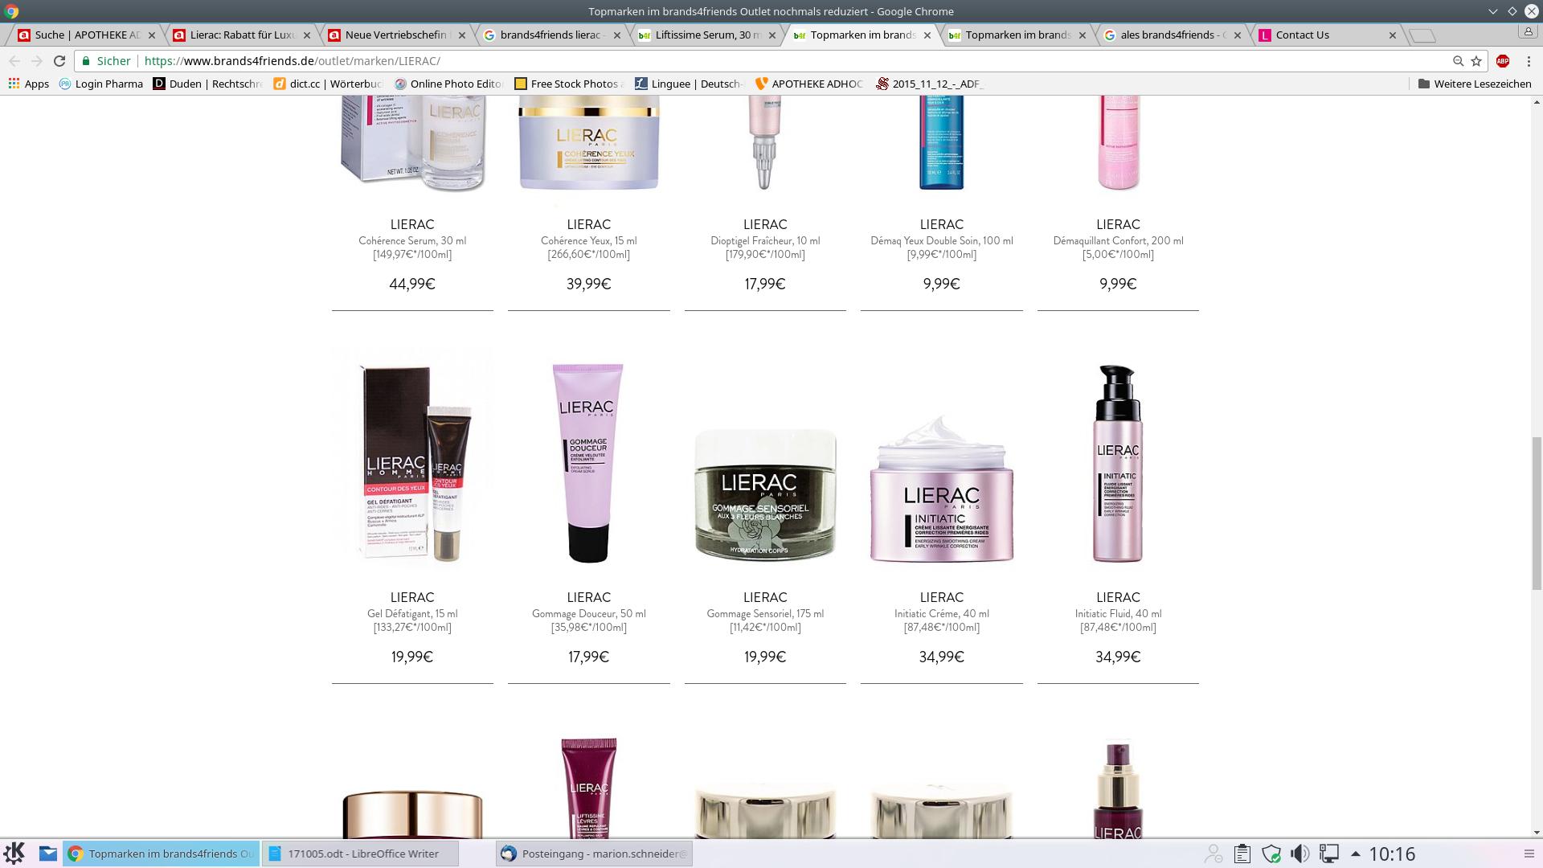
Task: Click the Gommage Sensoriel jar product image
Action: pos(765,494)
